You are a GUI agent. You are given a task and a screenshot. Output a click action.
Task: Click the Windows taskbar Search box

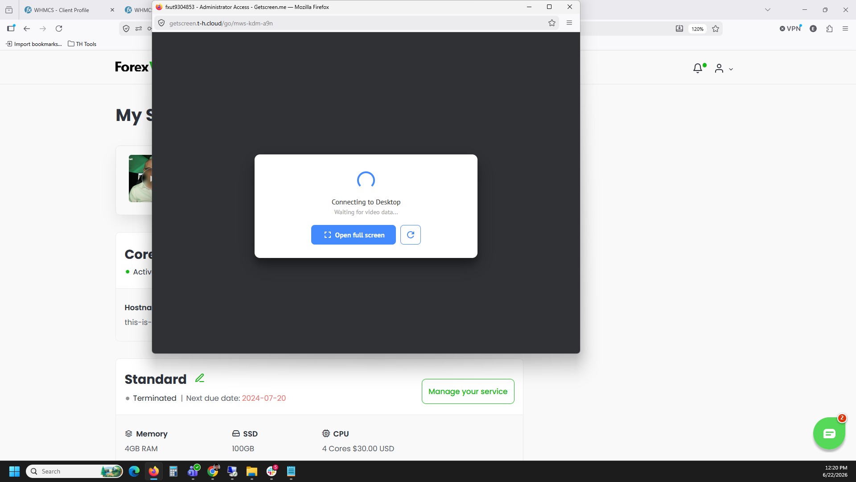(74, 471)
